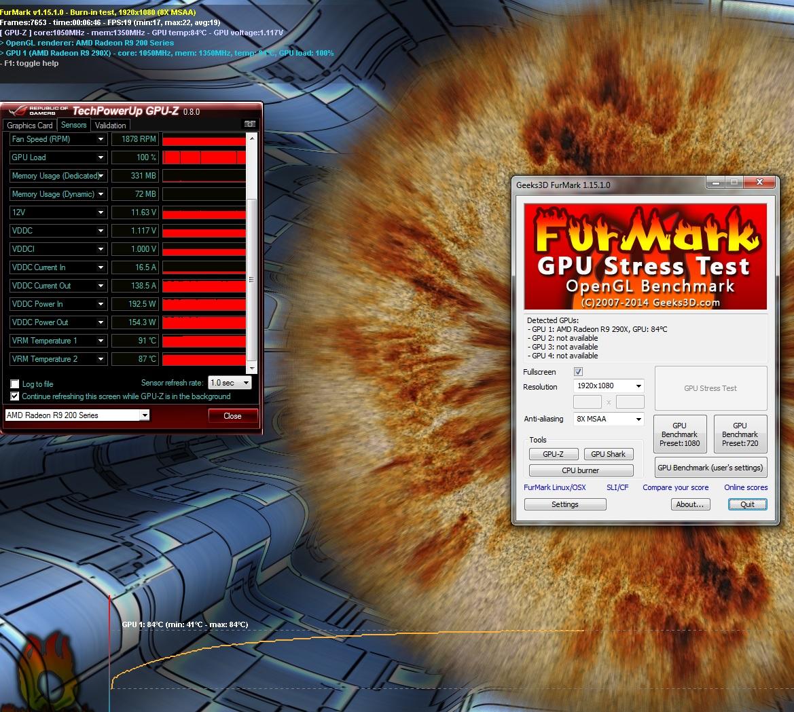Open the SLI/CF link
The height and width of the screenshot is (712, 794).
click(617, 487)
